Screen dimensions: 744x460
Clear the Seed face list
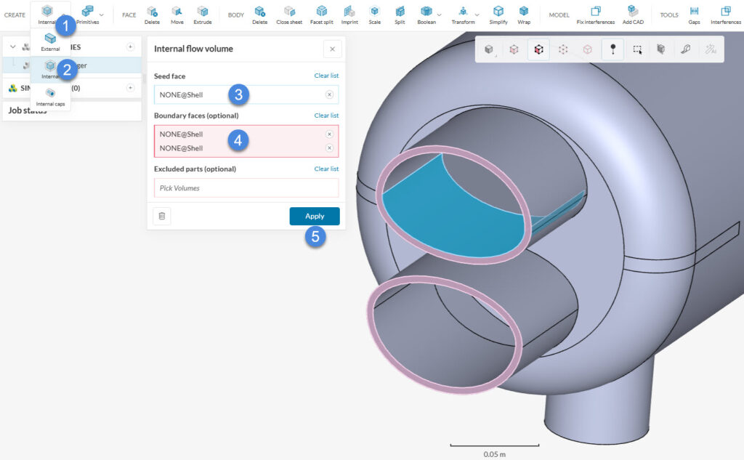point(325,76)
